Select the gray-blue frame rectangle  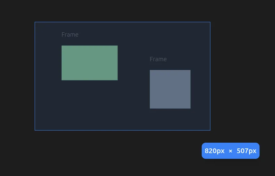pyautogui.click(x=170, y=89)
